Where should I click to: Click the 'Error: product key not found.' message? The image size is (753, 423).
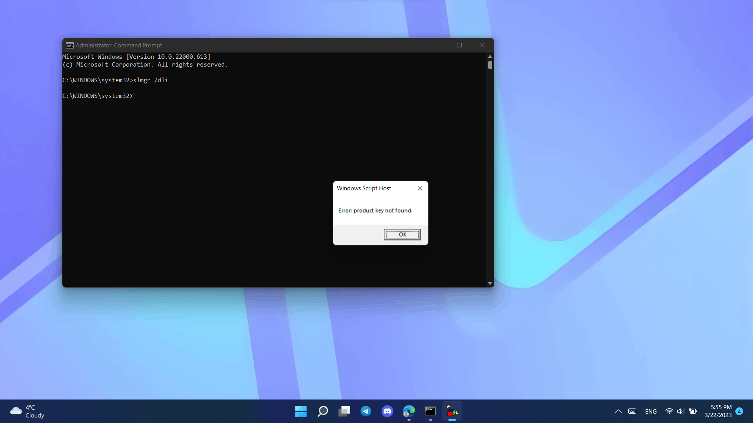click(375, 211)
